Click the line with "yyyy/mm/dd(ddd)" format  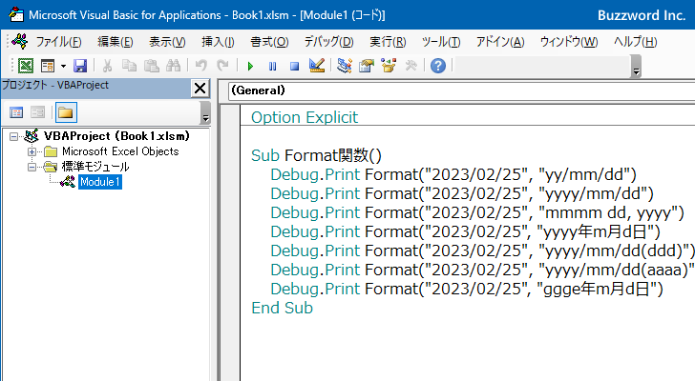[x=483, y=251]
